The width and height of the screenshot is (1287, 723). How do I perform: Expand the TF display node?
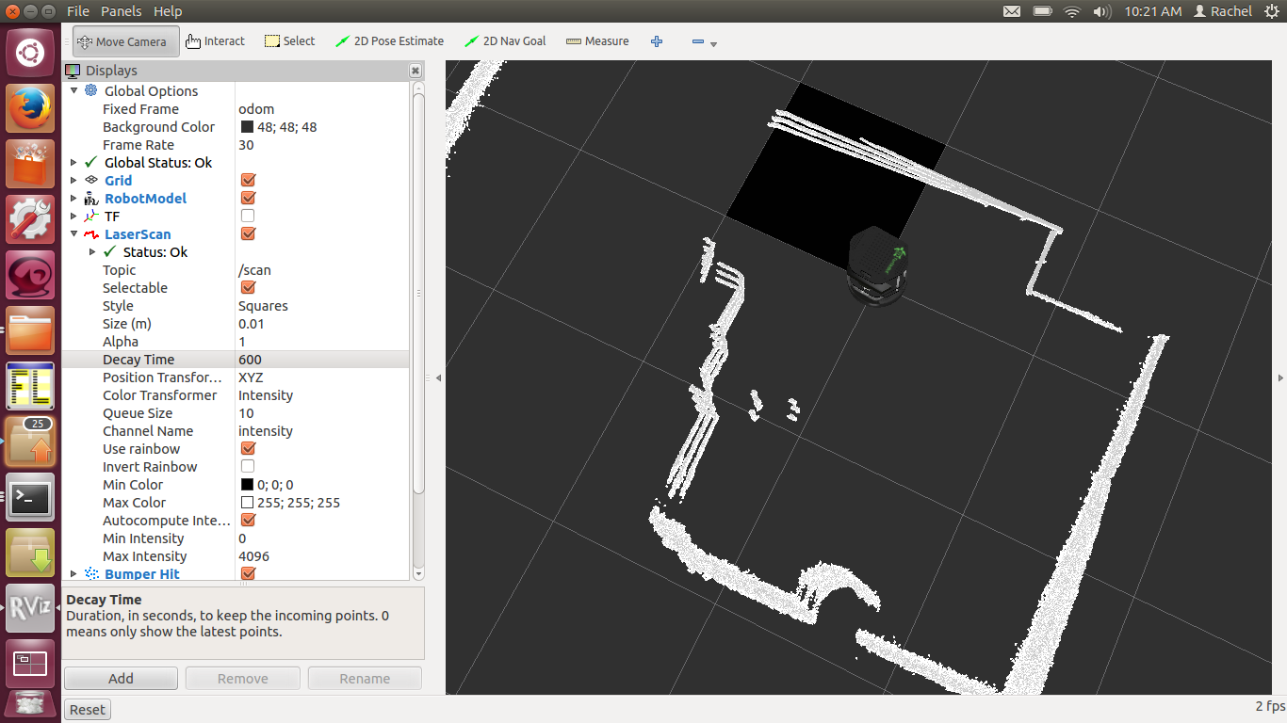click(74, 216)
